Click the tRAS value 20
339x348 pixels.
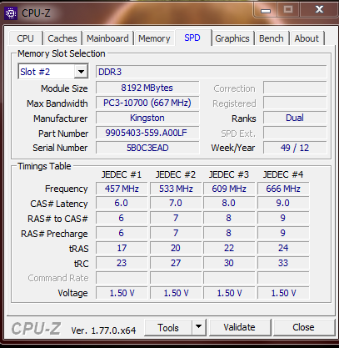click(x=176, y=248)
